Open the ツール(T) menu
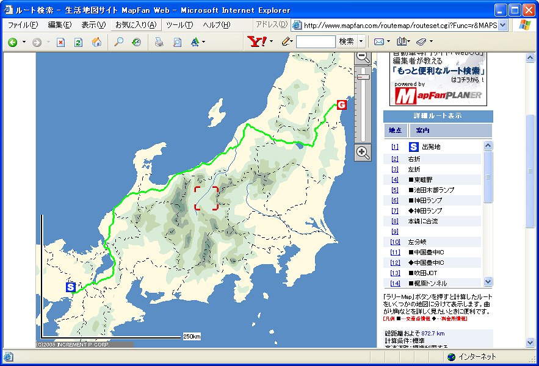The image size is (539, 366). (179, 25)
